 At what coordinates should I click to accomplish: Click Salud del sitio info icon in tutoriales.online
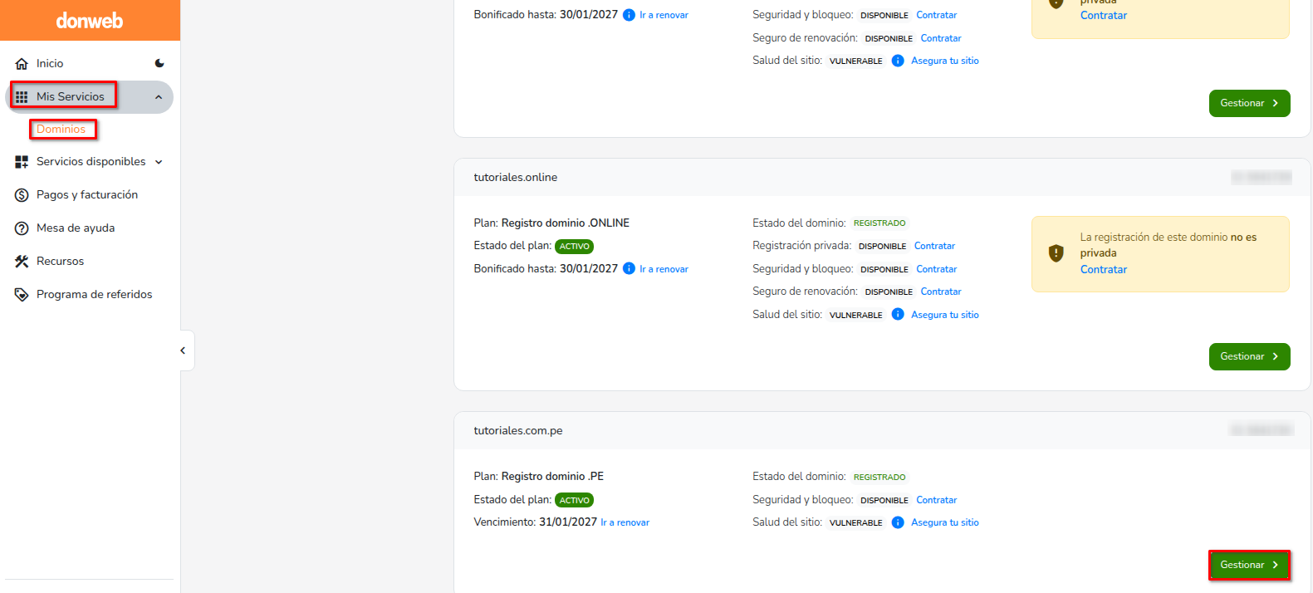point(898,314)
